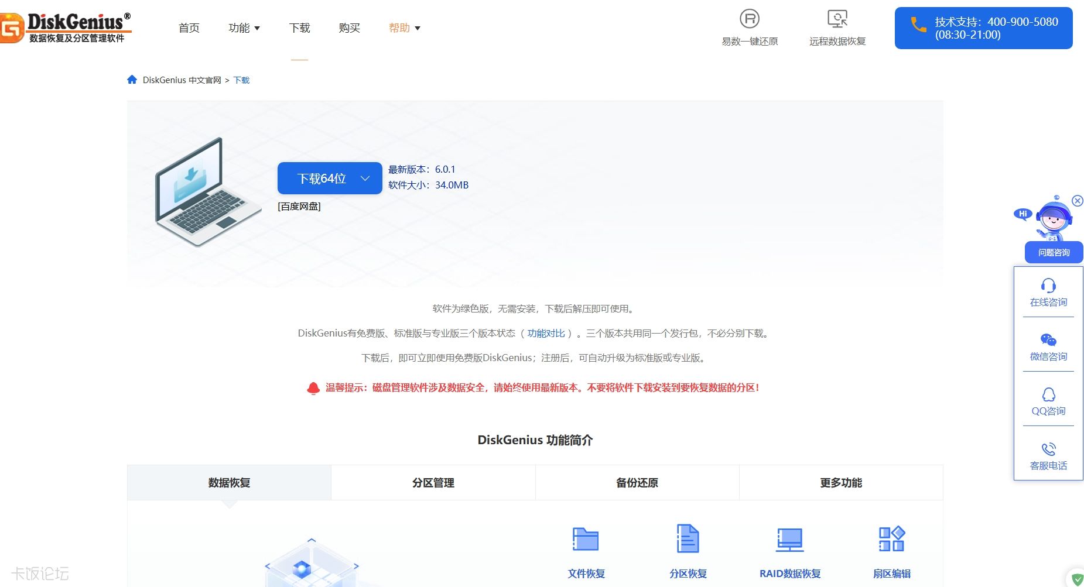Open the 更多功能 tab
1084x587 pixels.
(x=841, y=483)
